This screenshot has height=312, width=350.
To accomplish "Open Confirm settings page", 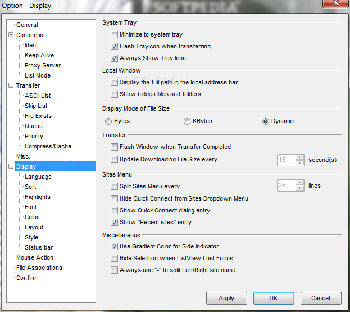I will pos(27,278).
